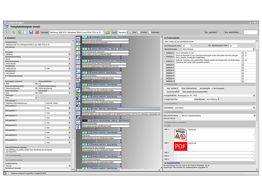Select the film strip video tool
The image size is (262, 196).
[78, 85]
